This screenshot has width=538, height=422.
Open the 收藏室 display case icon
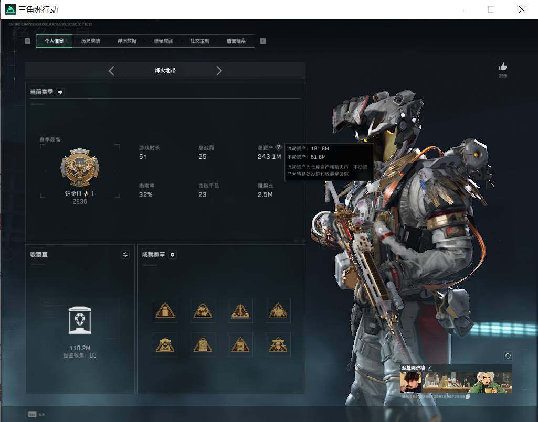coord(80,320)
